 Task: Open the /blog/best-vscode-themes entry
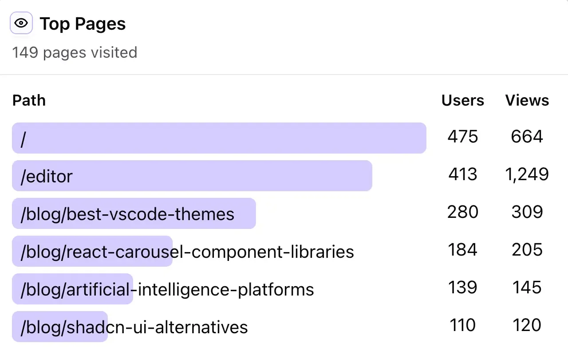click(x=127, y=214)
